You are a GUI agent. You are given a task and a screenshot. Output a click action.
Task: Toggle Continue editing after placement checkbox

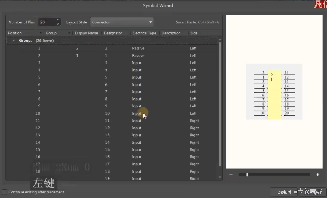[x=4, y=192]
